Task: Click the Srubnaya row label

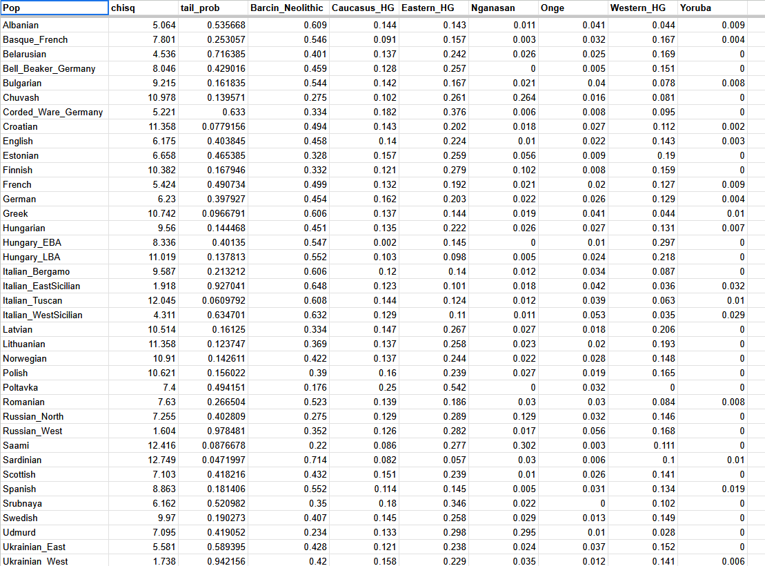Action: [x=22, y=503]
